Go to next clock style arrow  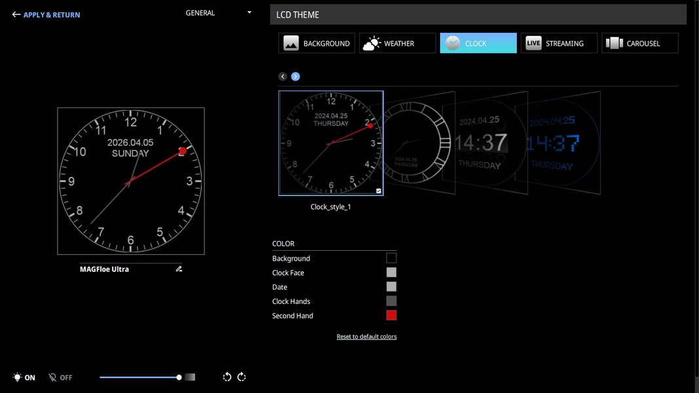[295, 77]
